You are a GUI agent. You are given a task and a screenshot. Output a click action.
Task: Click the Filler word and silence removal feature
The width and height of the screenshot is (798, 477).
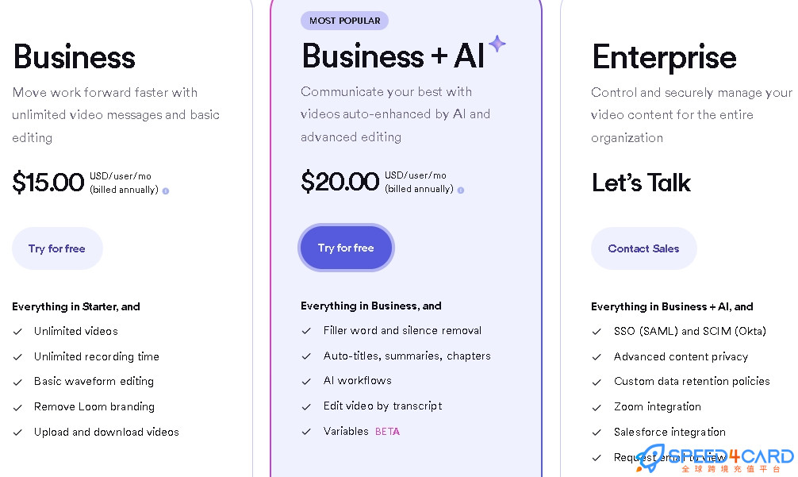pyautogui.click(x=402, y=330)
